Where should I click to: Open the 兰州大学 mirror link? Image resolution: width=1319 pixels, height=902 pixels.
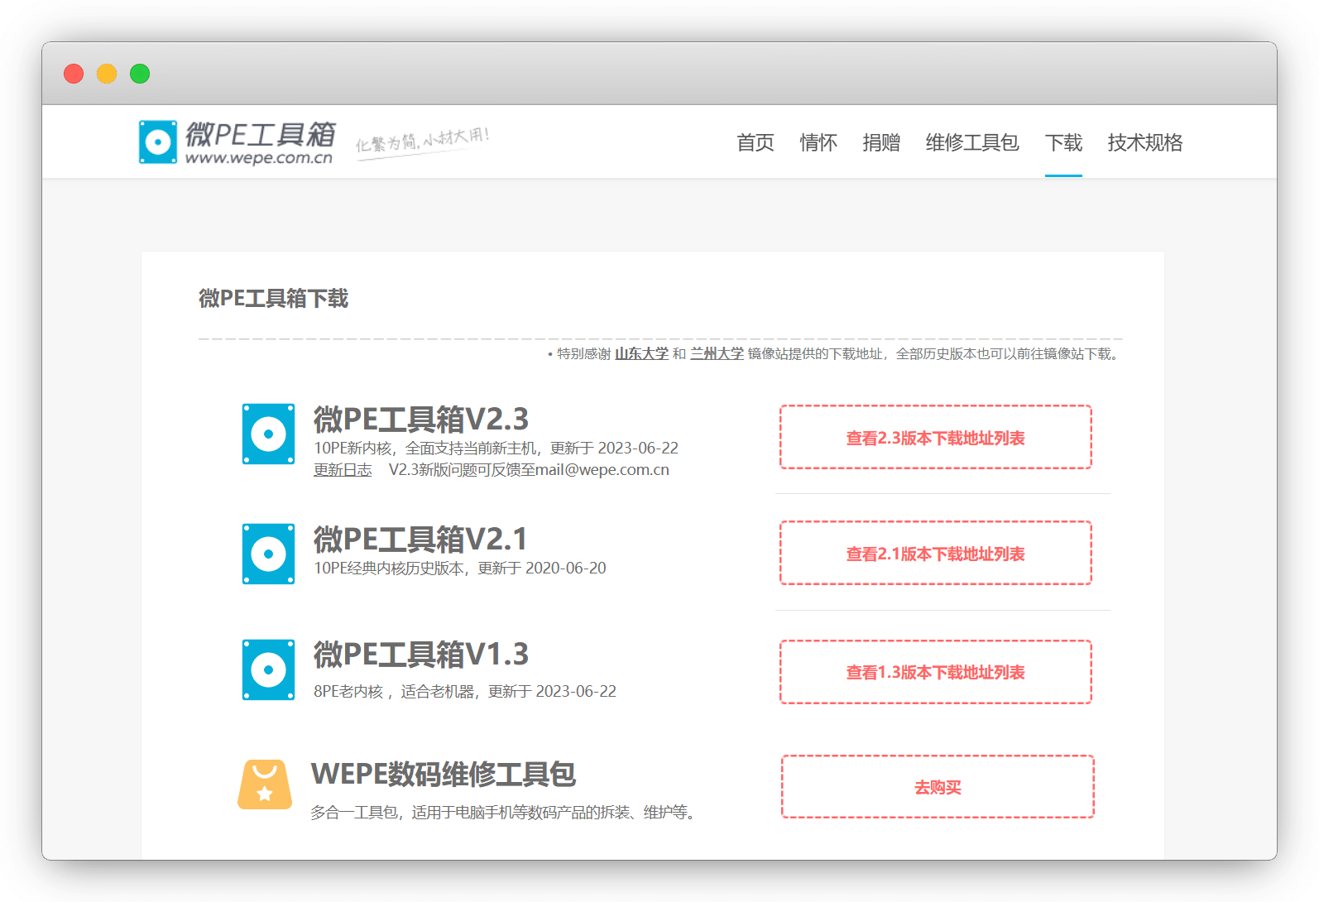pos(717,354)
